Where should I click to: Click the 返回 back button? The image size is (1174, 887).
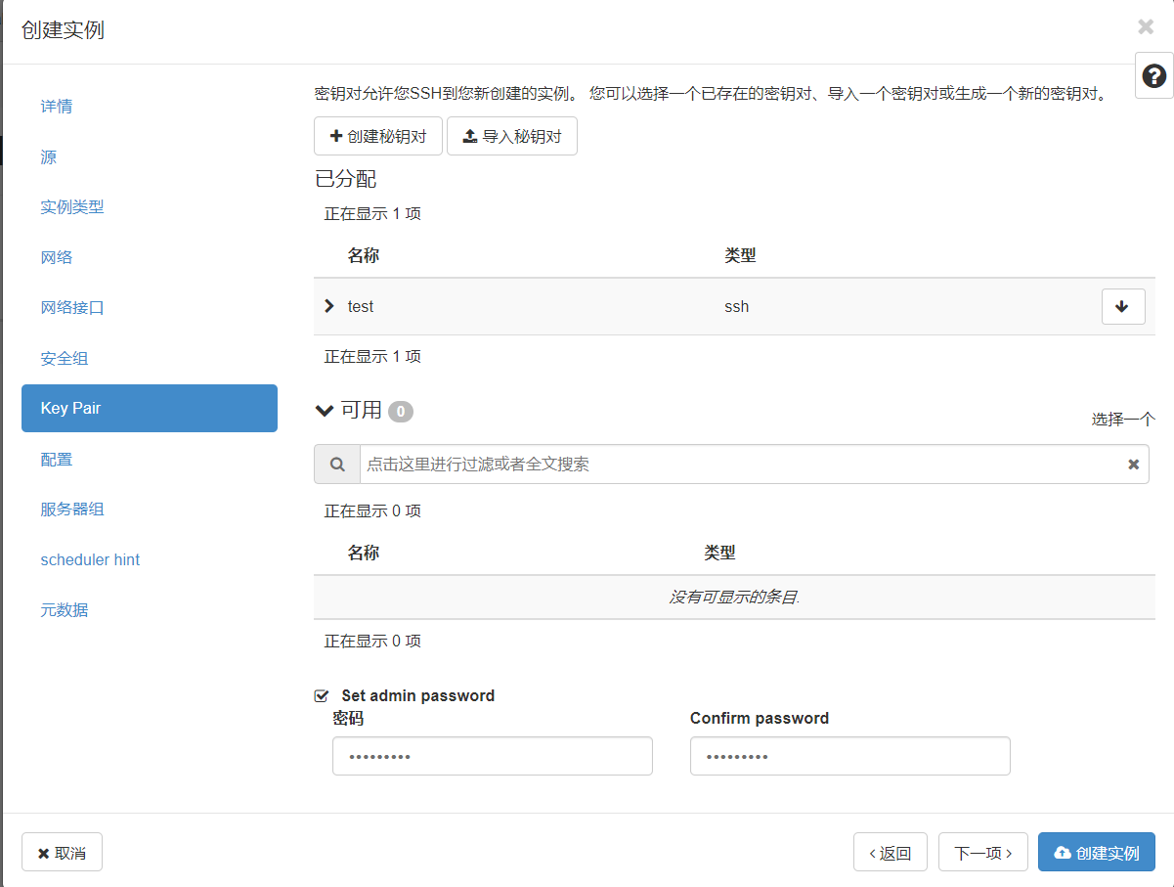tap(891, 853)
